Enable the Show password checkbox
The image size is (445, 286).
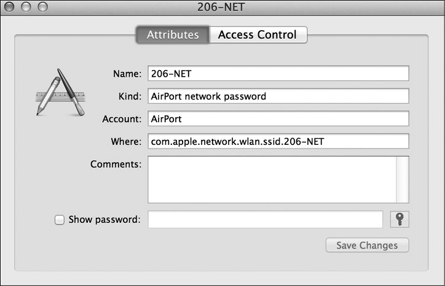(x=60, y=220)
